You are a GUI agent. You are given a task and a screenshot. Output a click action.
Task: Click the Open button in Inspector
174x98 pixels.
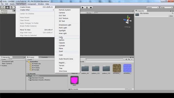tap(171, 16)
